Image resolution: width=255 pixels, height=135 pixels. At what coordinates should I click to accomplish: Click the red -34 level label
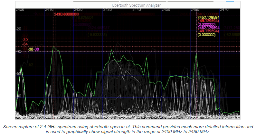coord(25,44)
